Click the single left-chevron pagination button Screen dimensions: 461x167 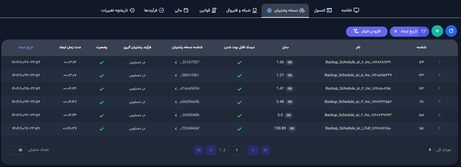[x=211, y=150]
